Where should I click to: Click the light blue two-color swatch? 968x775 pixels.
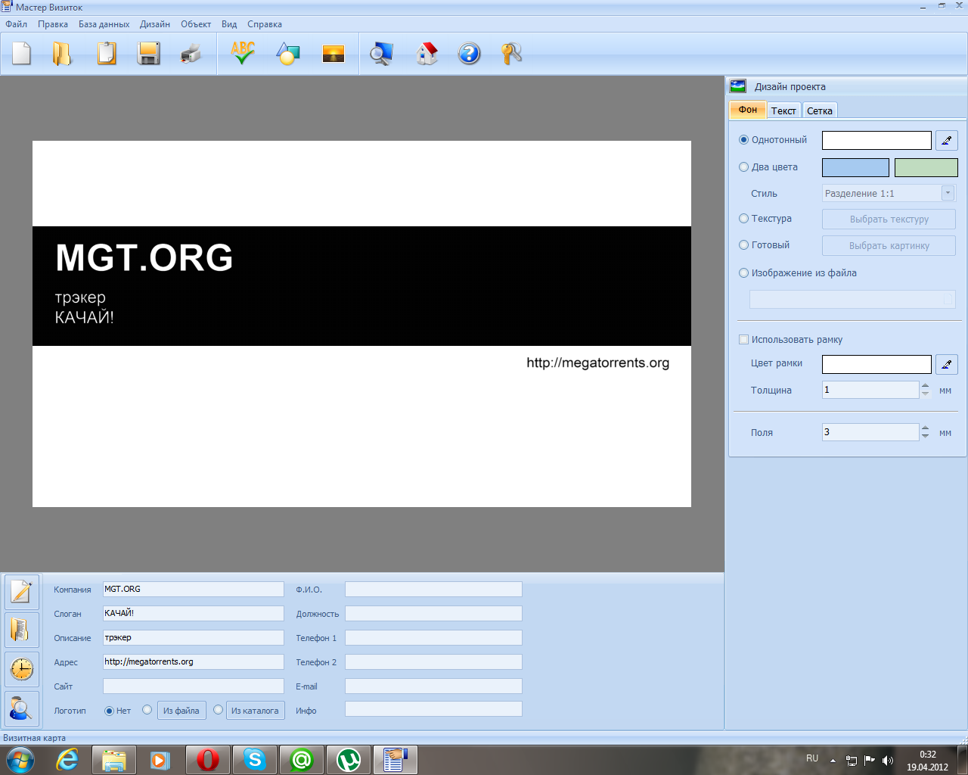tap(855, 167)
